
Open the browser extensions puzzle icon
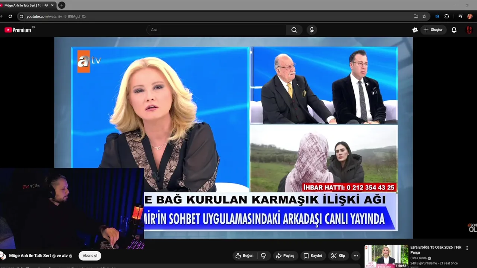click(446, 16)
